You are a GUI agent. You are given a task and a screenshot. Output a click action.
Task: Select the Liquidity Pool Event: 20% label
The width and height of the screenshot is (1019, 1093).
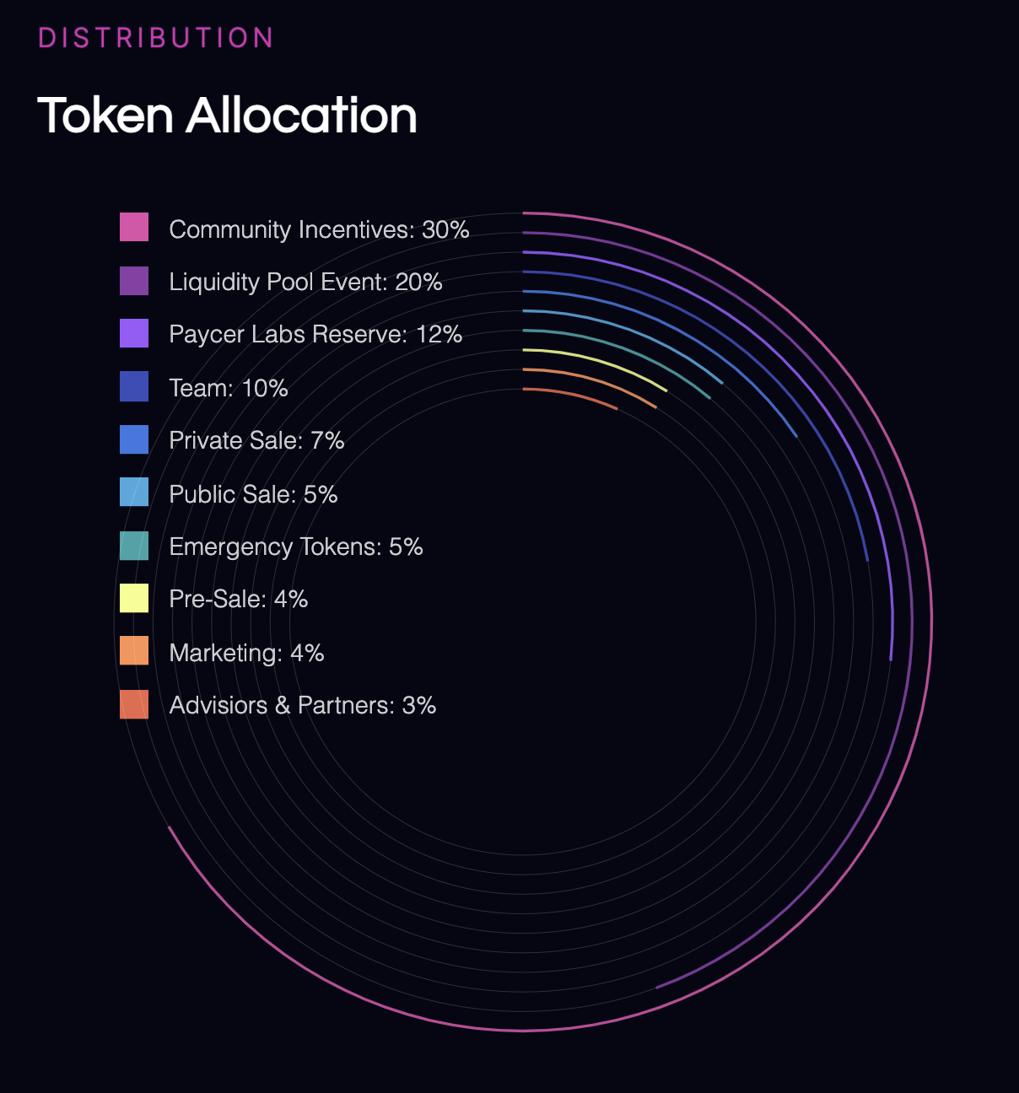tap(305, 282)
